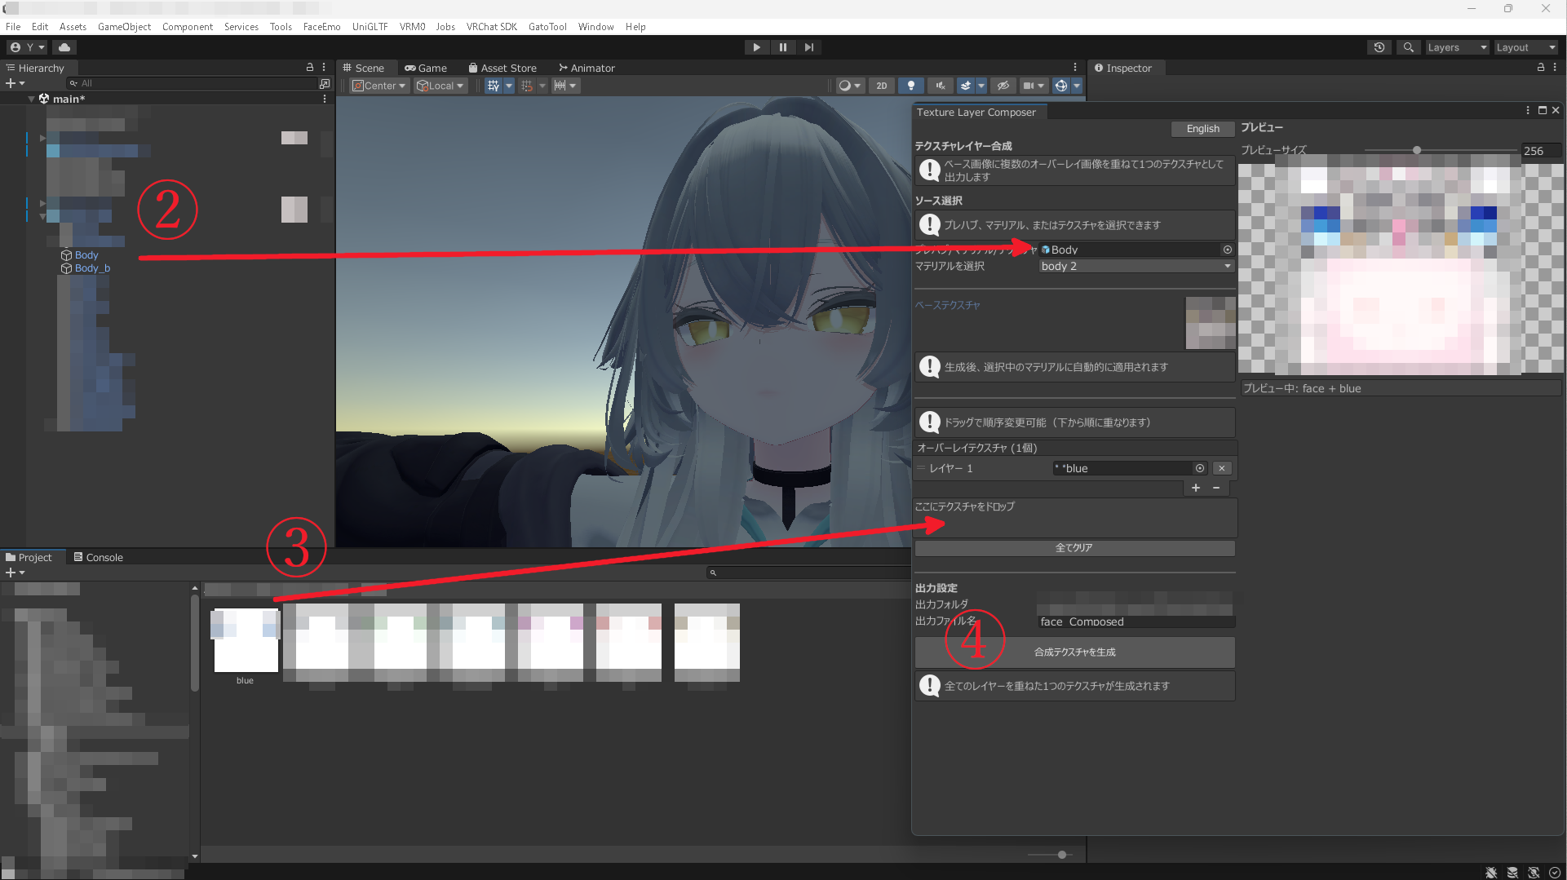Adjust the プレビューサイズ preview size slider
Image resolution: width=1567 pixels, height=880 pixels.
(1417, 149)
